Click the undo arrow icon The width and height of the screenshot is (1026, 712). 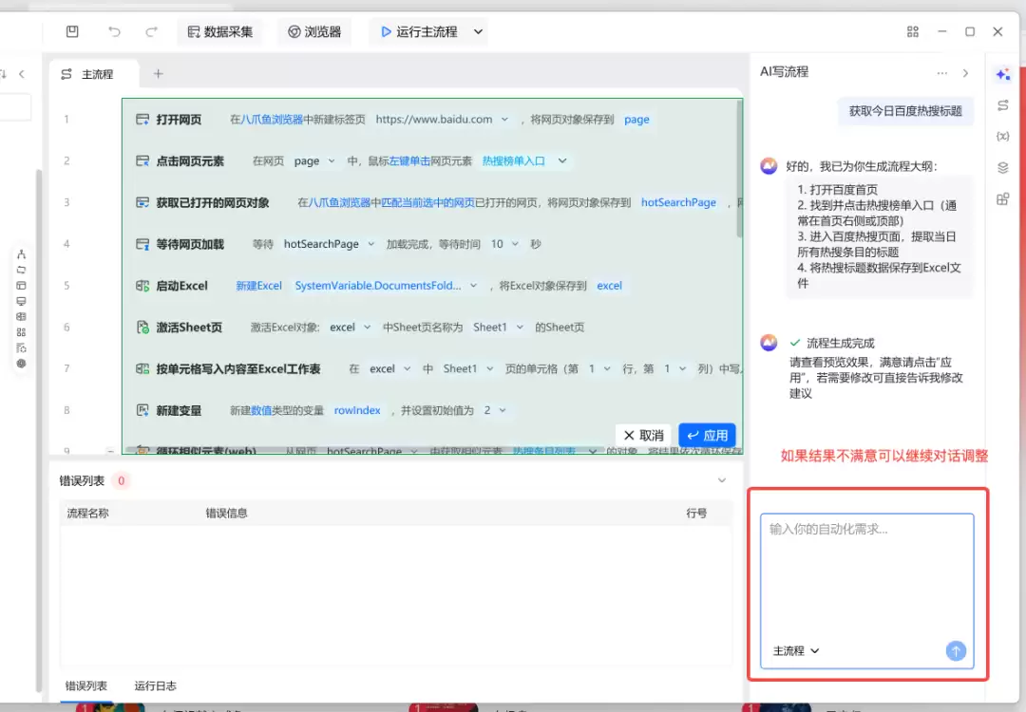coord(114,31)
